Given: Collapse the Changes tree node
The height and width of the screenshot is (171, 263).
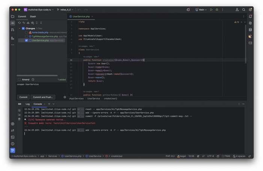Looking at the screenshot, I should [20, 29].
